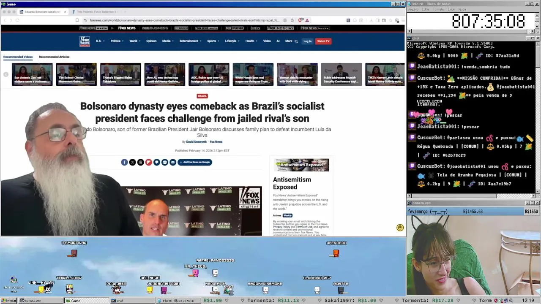Click the system tray clock
The width and height of the screenshot is (541, 304).
528,301
